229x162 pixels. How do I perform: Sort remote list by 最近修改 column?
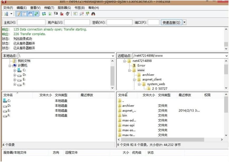(x=185, y=95)
